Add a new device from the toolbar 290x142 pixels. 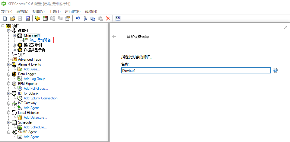[45, 18]
